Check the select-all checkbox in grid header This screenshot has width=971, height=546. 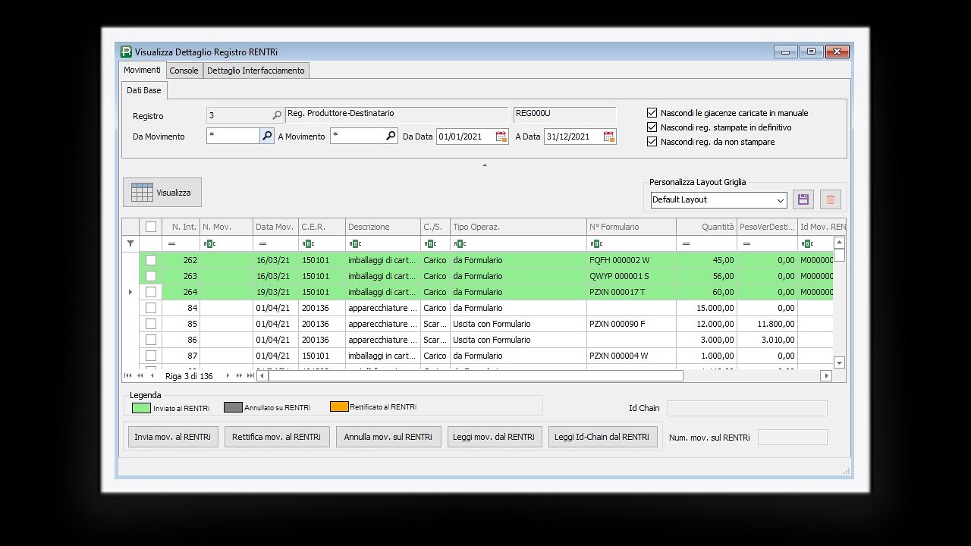151,227
